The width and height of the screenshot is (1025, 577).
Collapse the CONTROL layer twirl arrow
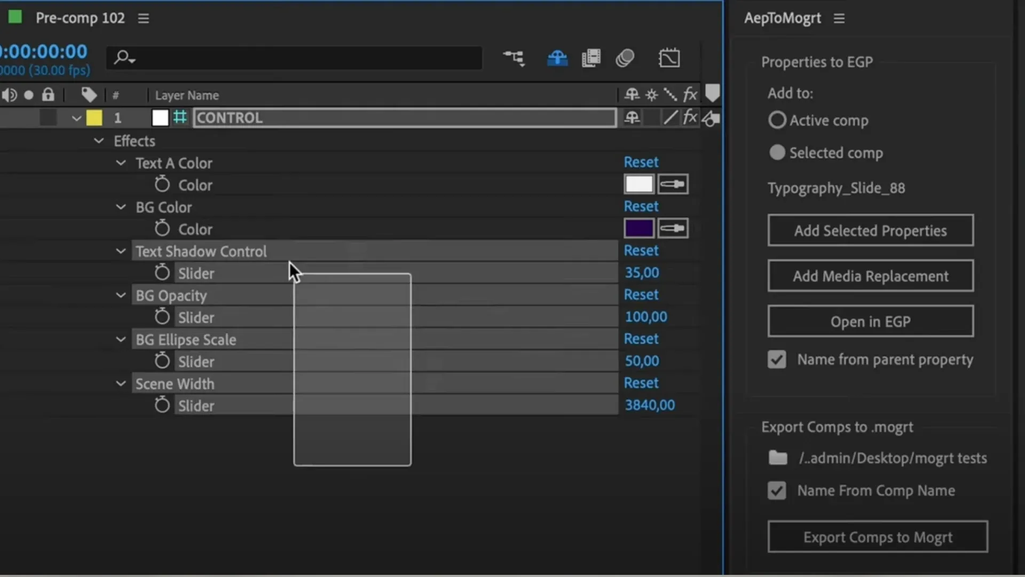(x=76, y=118)
